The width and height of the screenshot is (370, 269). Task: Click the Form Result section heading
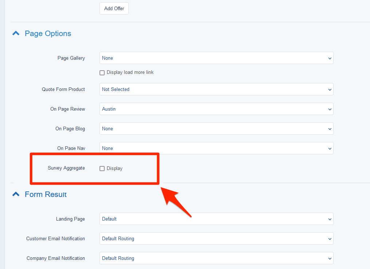coord(46,194)
